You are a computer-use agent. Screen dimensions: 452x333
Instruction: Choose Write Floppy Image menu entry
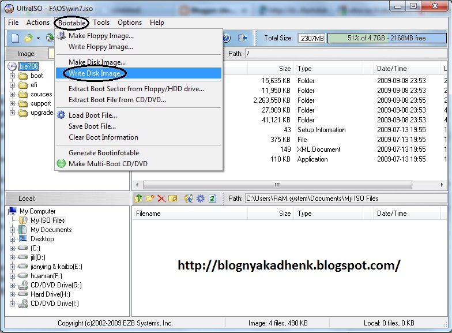pyautogui.click(x=138, y=46)
